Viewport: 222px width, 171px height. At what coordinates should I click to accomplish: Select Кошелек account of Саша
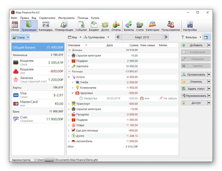click(x=38, y=63)
